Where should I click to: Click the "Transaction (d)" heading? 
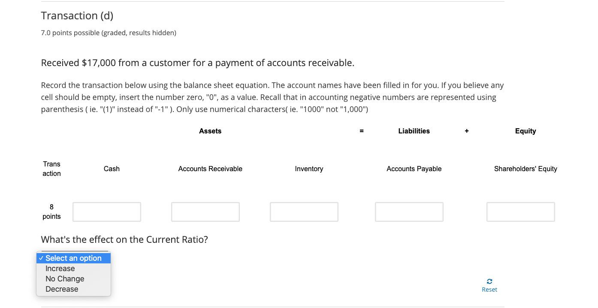click(77, 15)
